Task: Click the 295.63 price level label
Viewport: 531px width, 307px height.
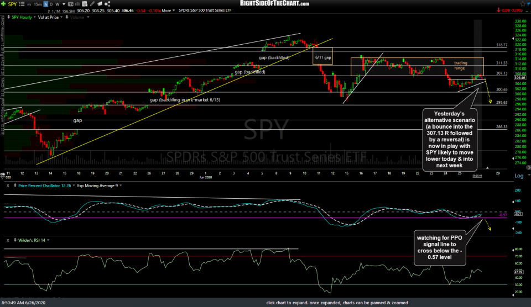Action: (x=502, y=103)
